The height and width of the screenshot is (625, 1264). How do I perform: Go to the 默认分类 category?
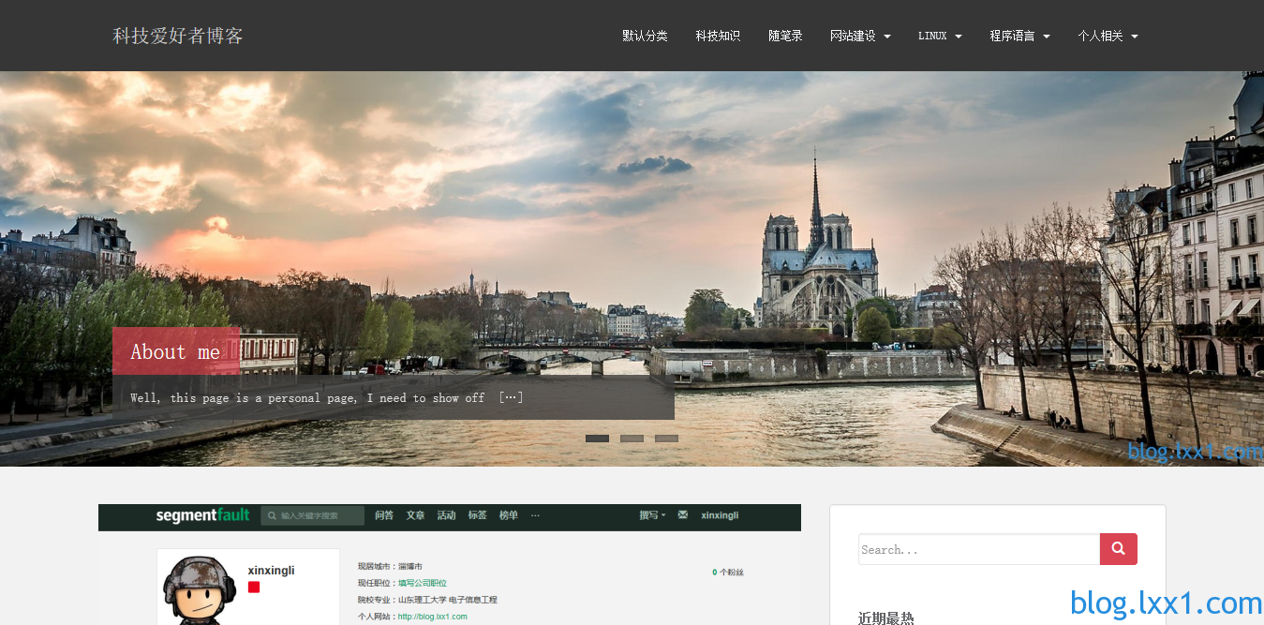pyautogui.click(x=645, y=36)
